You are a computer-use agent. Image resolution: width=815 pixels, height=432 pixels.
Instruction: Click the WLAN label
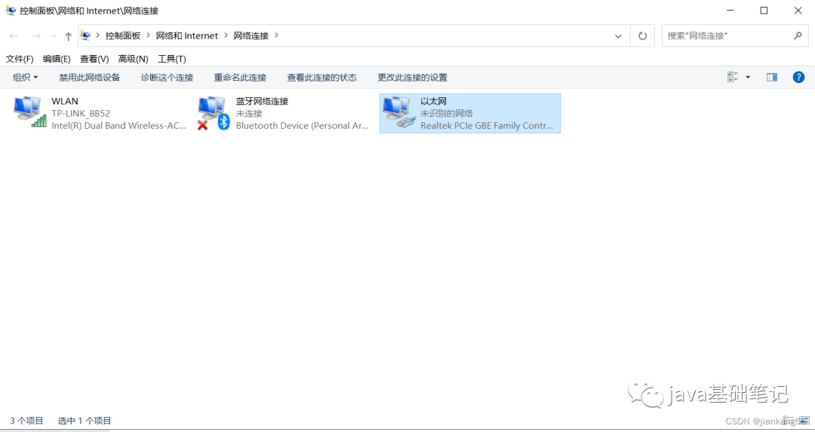click(x=65, y=101)
